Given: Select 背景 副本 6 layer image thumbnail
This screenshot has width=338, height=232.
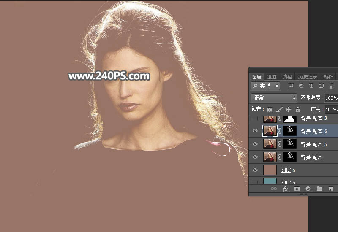Looking at the screenshot, I should point(270,131).
